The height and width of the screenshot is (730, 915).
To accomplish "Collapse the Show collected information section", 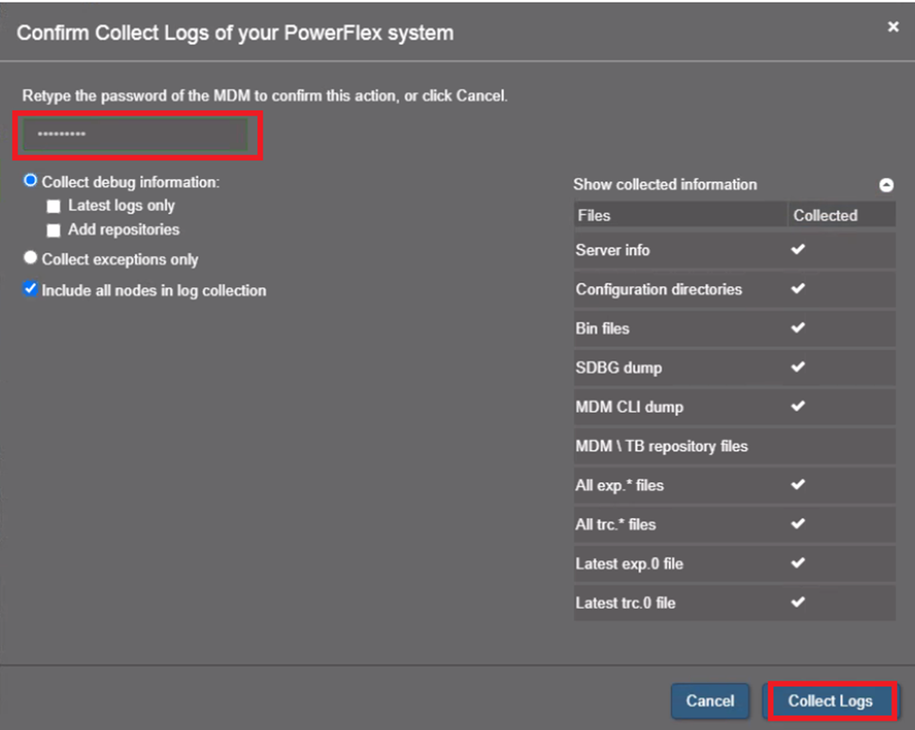I will click(x=884, y=185).
